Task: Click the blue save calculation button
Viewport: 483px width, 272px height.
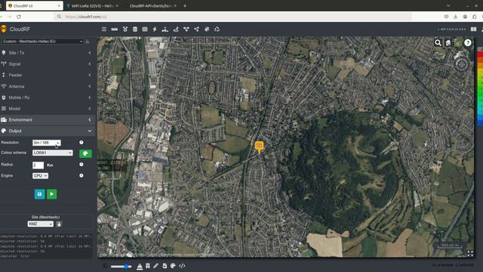Action: pyautogui.click(x=39, y=194)
